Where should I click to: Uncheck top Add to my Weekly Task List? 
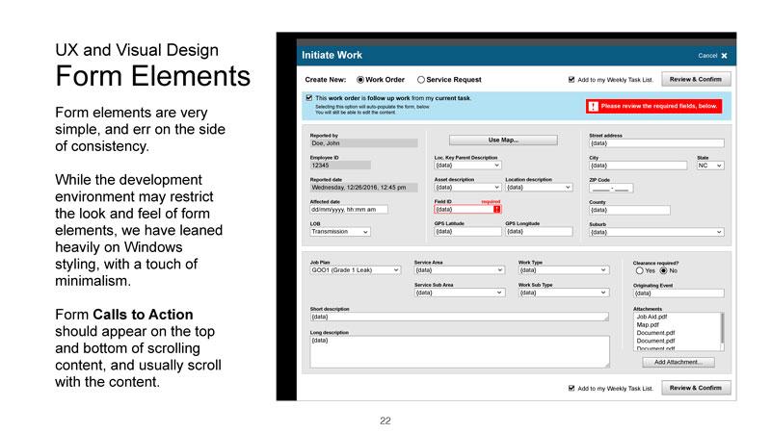tap(572, 80)
